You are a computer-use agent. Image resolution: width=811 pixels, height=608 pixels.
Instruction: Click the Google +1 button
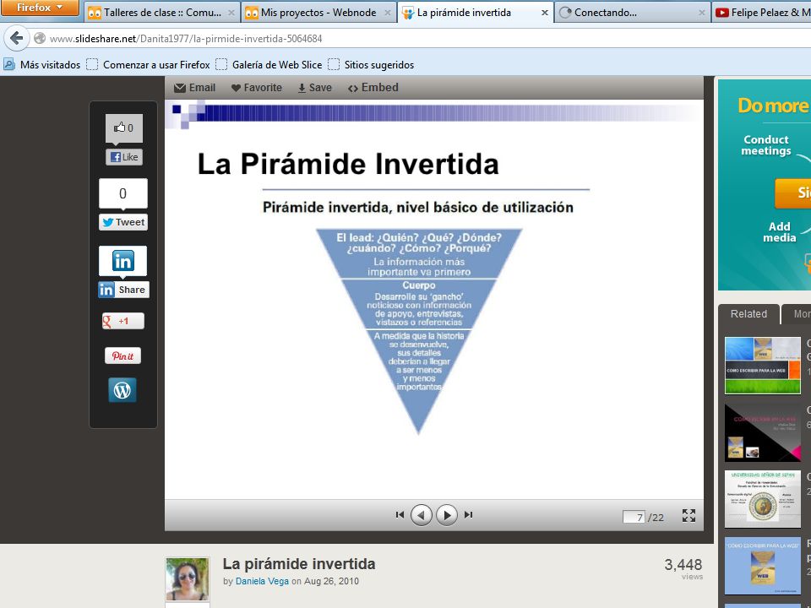click(123, 321)
